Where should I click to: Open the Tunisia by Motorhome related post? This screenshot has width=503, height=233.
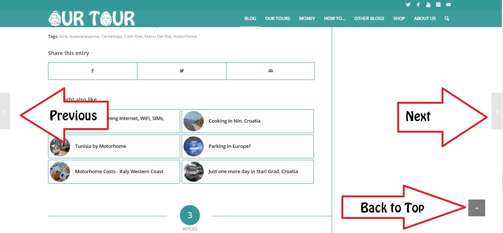[x=101, y=146]
